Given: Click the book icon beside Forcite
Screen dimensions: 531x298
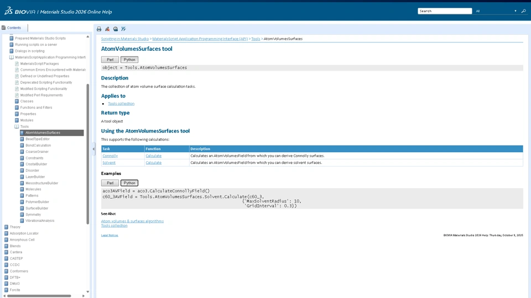Looking at the screenshot, I should tap(6, 290).
